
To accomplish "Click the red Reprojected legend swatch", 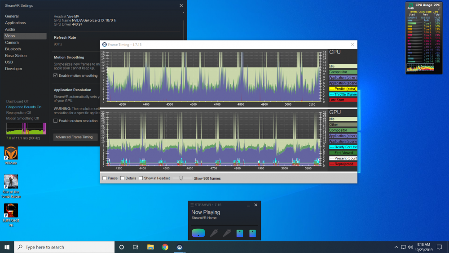I will click(343, 164).
